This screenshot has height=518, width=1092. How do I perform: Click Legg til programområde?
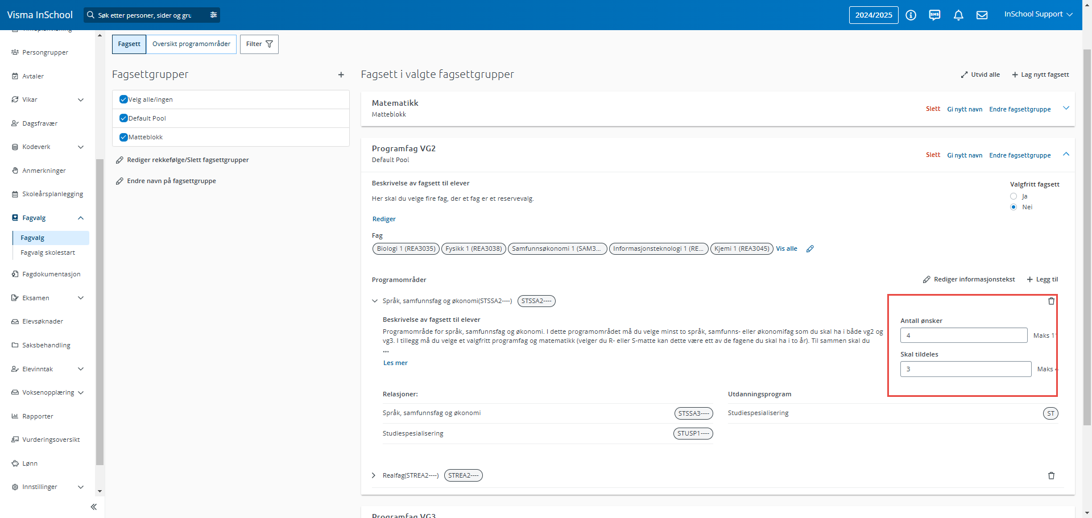(x=1043, y=279)
